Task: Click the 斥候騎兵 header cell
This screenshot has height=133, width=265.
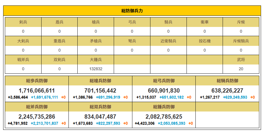Action: 241,41
